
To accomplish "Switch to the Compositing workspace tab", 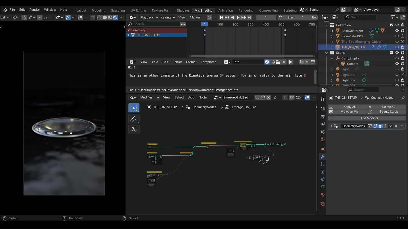I will [x=268, y=10].
